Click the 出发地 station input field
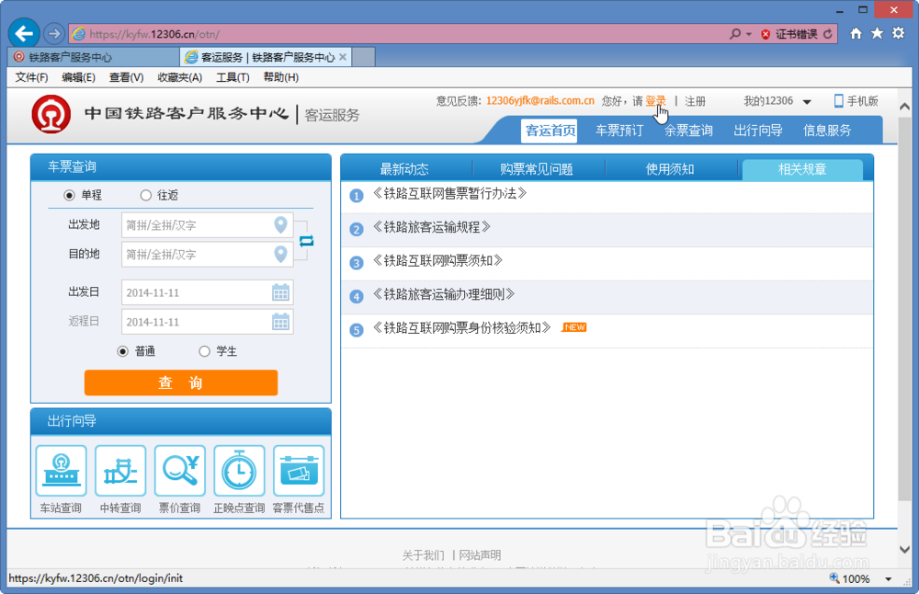919x594 pixels. tap(208, 225)
